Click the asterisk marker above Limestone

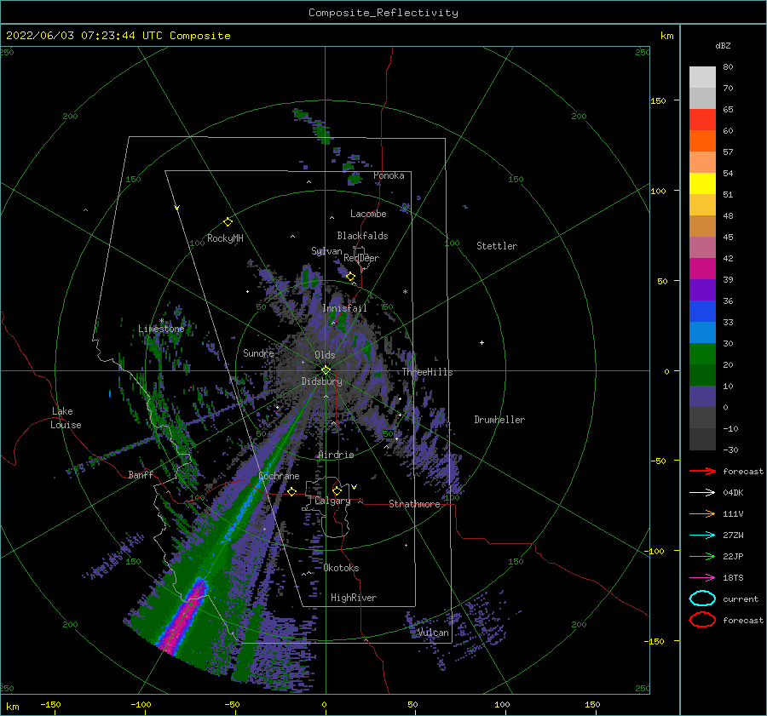(161, 321)
